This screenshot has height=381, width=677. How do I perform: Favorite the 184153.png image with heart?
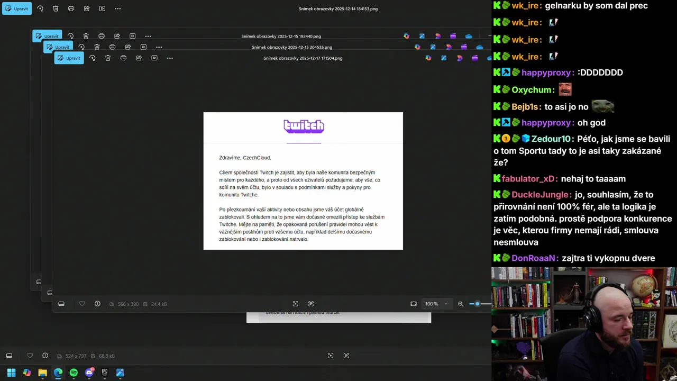(x=30, y=356)
